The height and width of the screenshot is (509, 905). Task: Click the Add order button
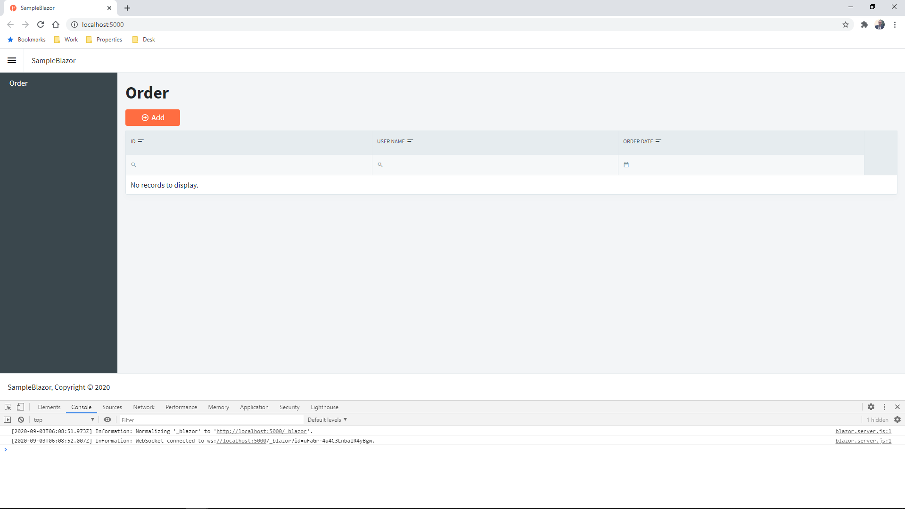[153, 117]
